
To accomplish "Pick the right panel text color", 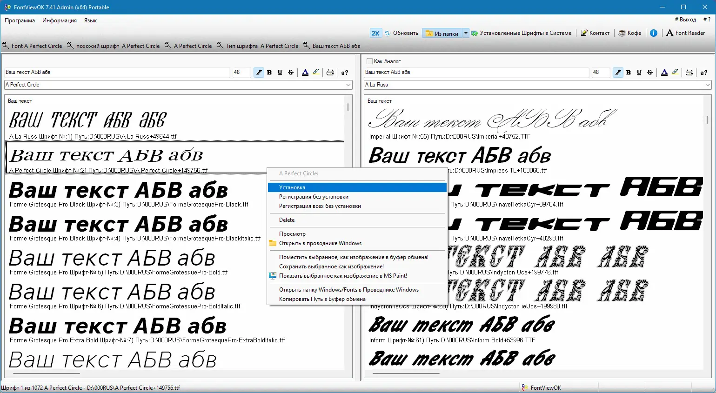I will (664, 73).
